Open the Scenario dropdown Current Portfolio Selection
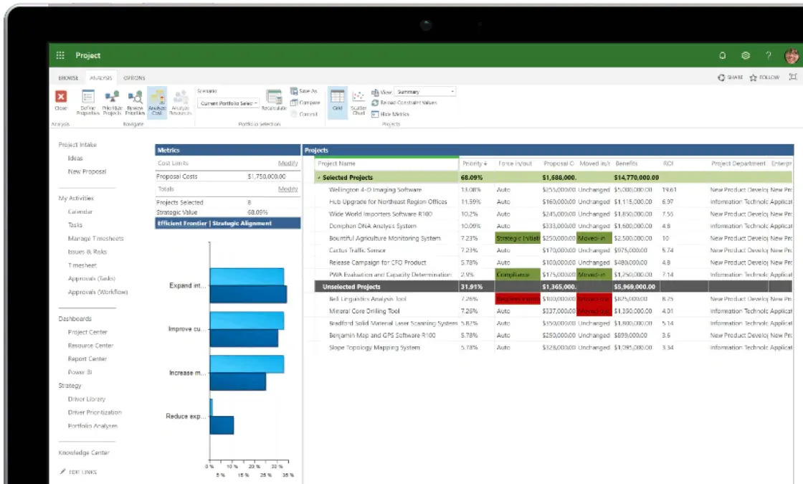The width and height of the screenshot is (803, 484). click(x=229, y=103)
